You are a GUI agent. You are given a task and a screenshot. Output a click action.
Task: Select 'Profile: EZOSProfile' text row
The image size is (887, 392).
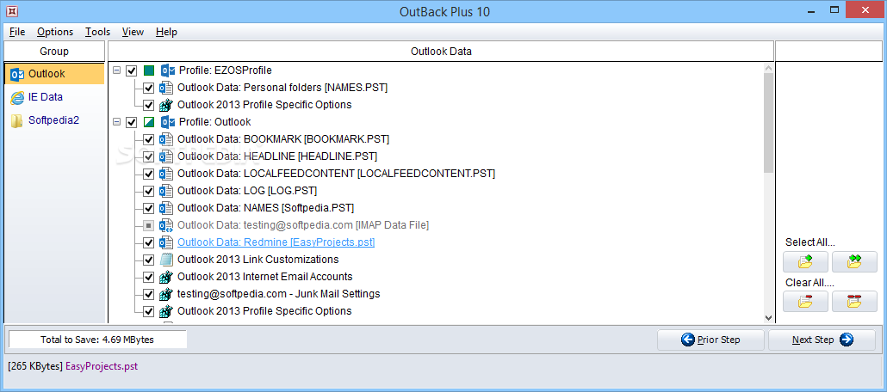(225, 70)
